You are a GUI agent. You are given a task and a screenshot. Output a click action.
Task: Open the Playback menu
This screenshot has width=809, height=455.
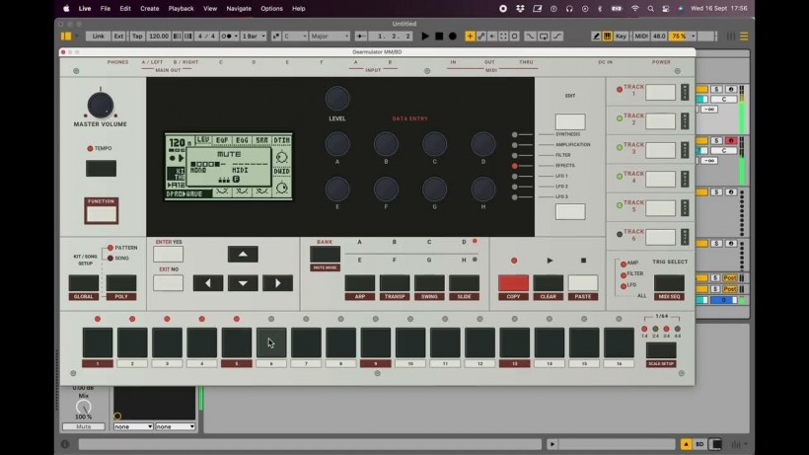pos(182,8)
